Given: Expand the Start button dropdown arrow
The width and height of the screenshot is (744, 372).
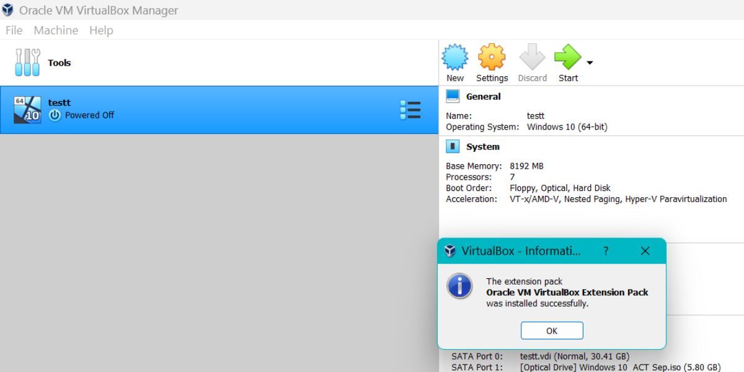Looking at the screenshot, I should click(x=588, y=62).
